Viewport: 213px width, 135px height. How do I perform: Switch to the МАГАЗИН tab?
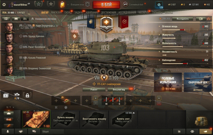[56, 12]
